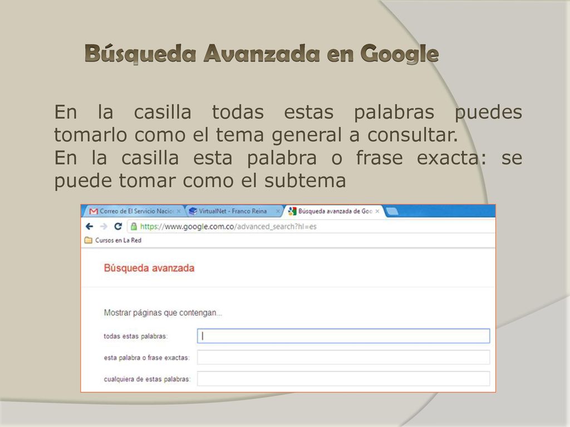Click the VirtualNet tab favicon
This screenshot has height=427, width=570.
pos(193,211)
